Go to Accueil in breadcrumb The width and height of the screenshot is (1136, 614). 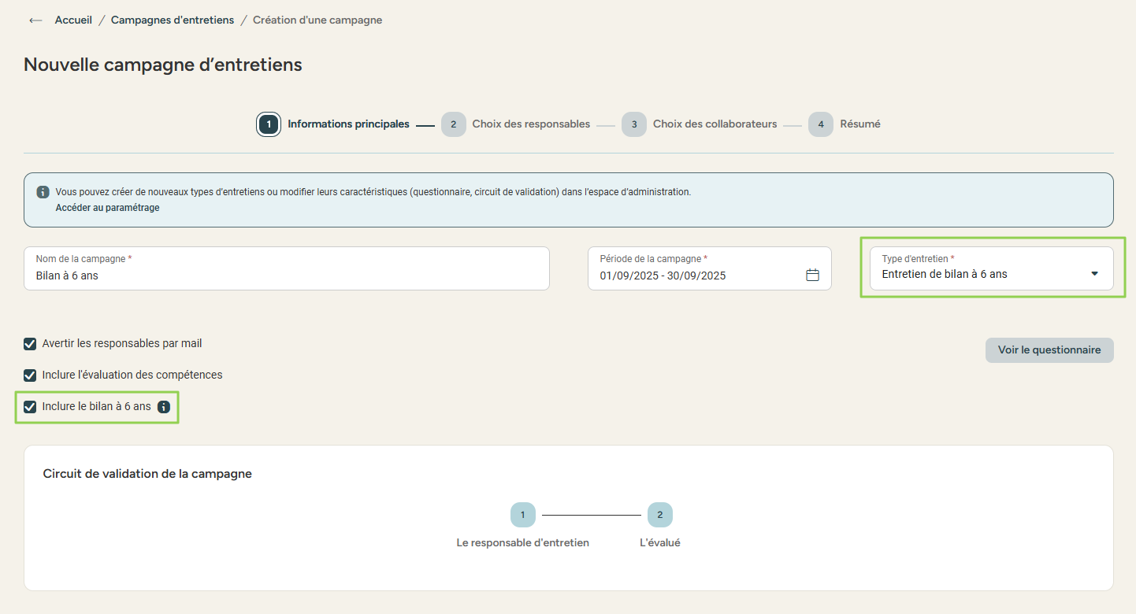point(73,20)
